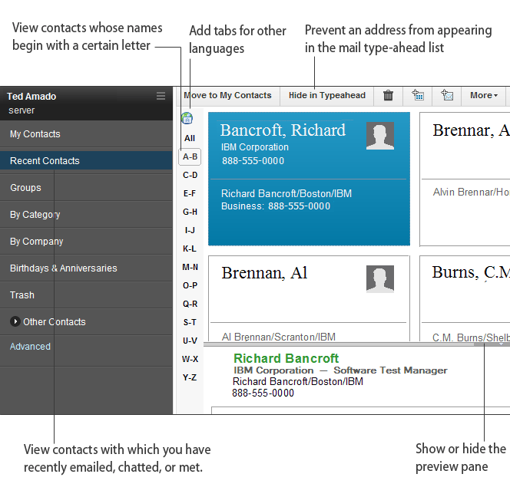Image resolution: width=510 pixels, height=497 pixels.
Task: Select the S-T letter tab
Action: click(190, 322)
